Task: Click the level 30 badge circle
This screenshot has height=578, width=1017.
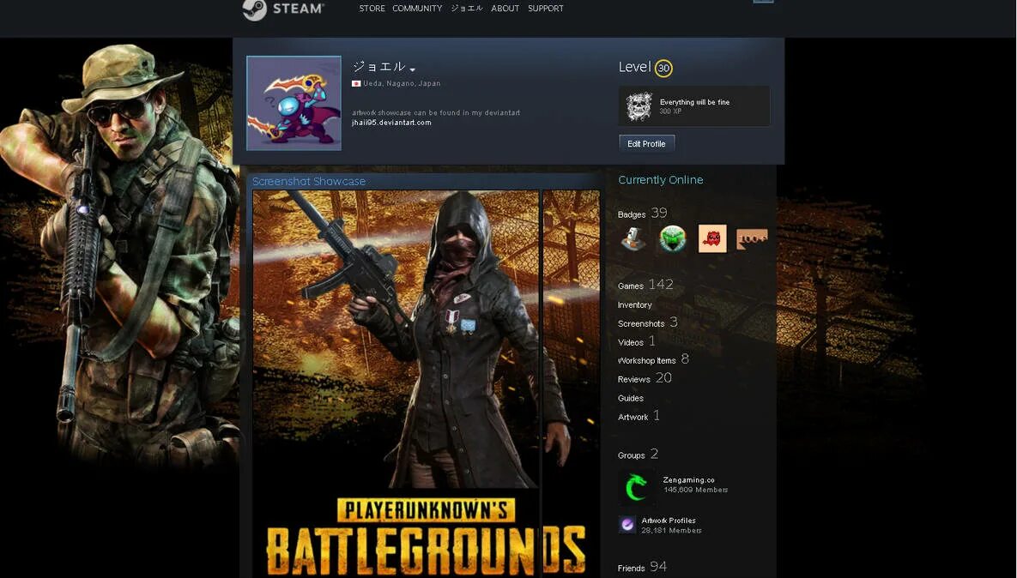Action: (x=663, y=68)
